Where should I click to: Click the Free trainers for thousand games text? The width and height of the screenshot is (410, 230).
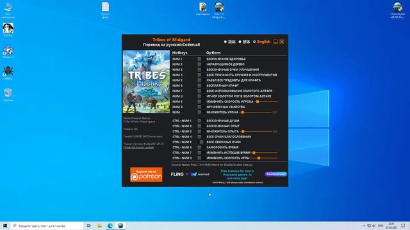[x=237, y=174]
